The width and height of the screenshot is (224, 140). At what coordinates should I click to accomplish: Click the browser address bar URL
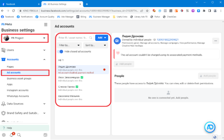[x=89, y=11]
